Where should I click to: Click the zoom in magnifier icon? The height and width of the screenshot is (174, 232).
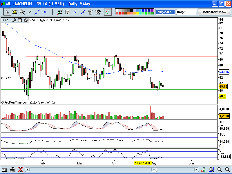point(228,170)
